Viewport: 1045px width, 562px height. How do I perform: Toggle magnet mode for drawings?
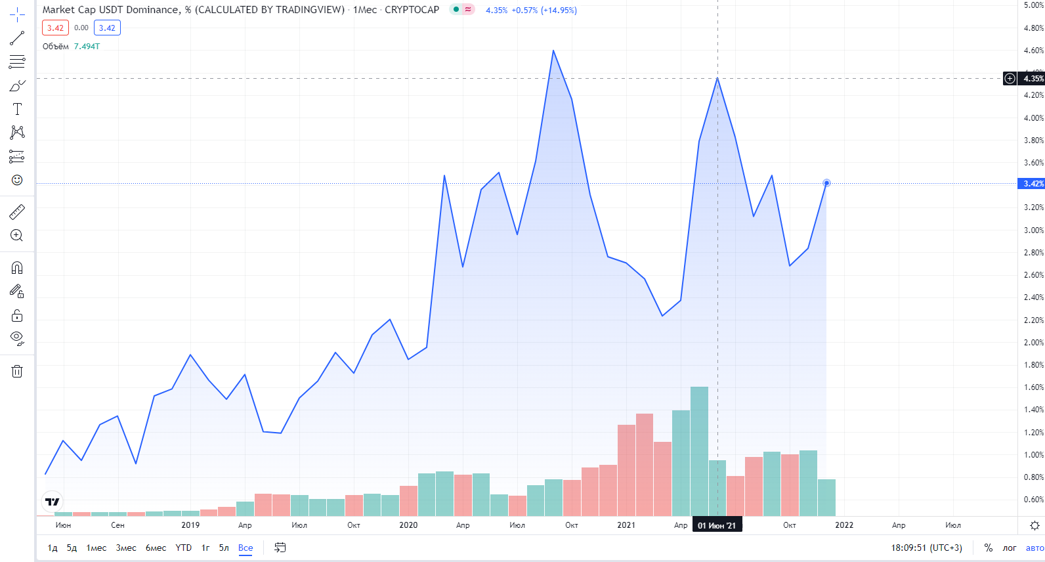17,267
